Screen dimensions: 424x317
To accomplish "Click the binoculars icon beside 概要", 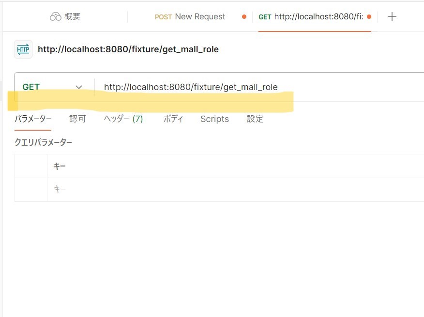I will point(56,17).
